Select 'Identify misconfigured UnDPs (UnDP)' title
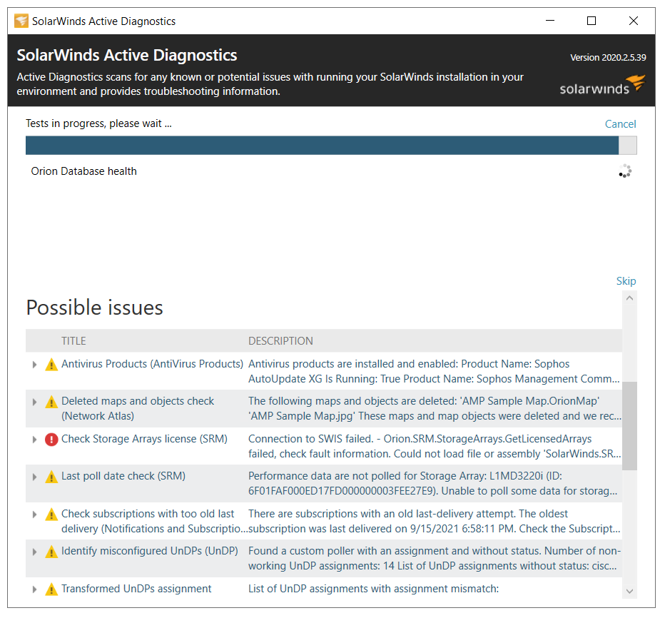The width and height of the screenshot is (665, 618). [x=150, y=551]
